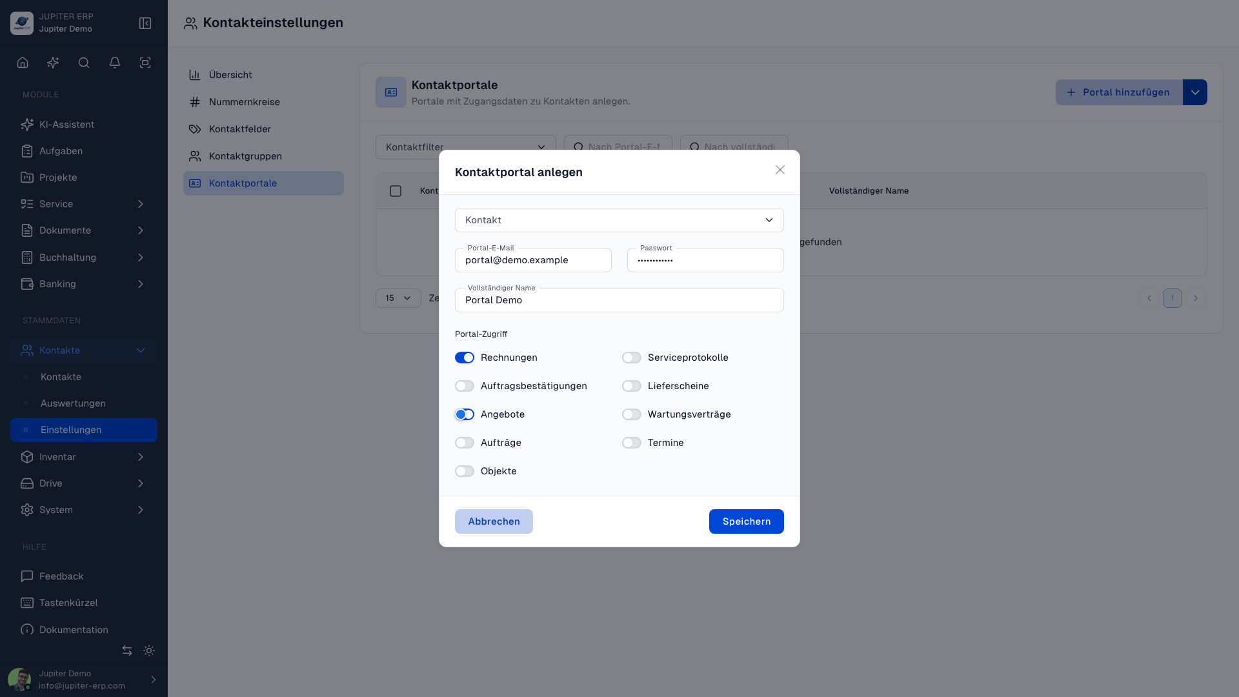The width and height of the screenshot is (1239, 697).
Task: Close the Kontaktportal anlegen dialog
Action: pos(780,170)
